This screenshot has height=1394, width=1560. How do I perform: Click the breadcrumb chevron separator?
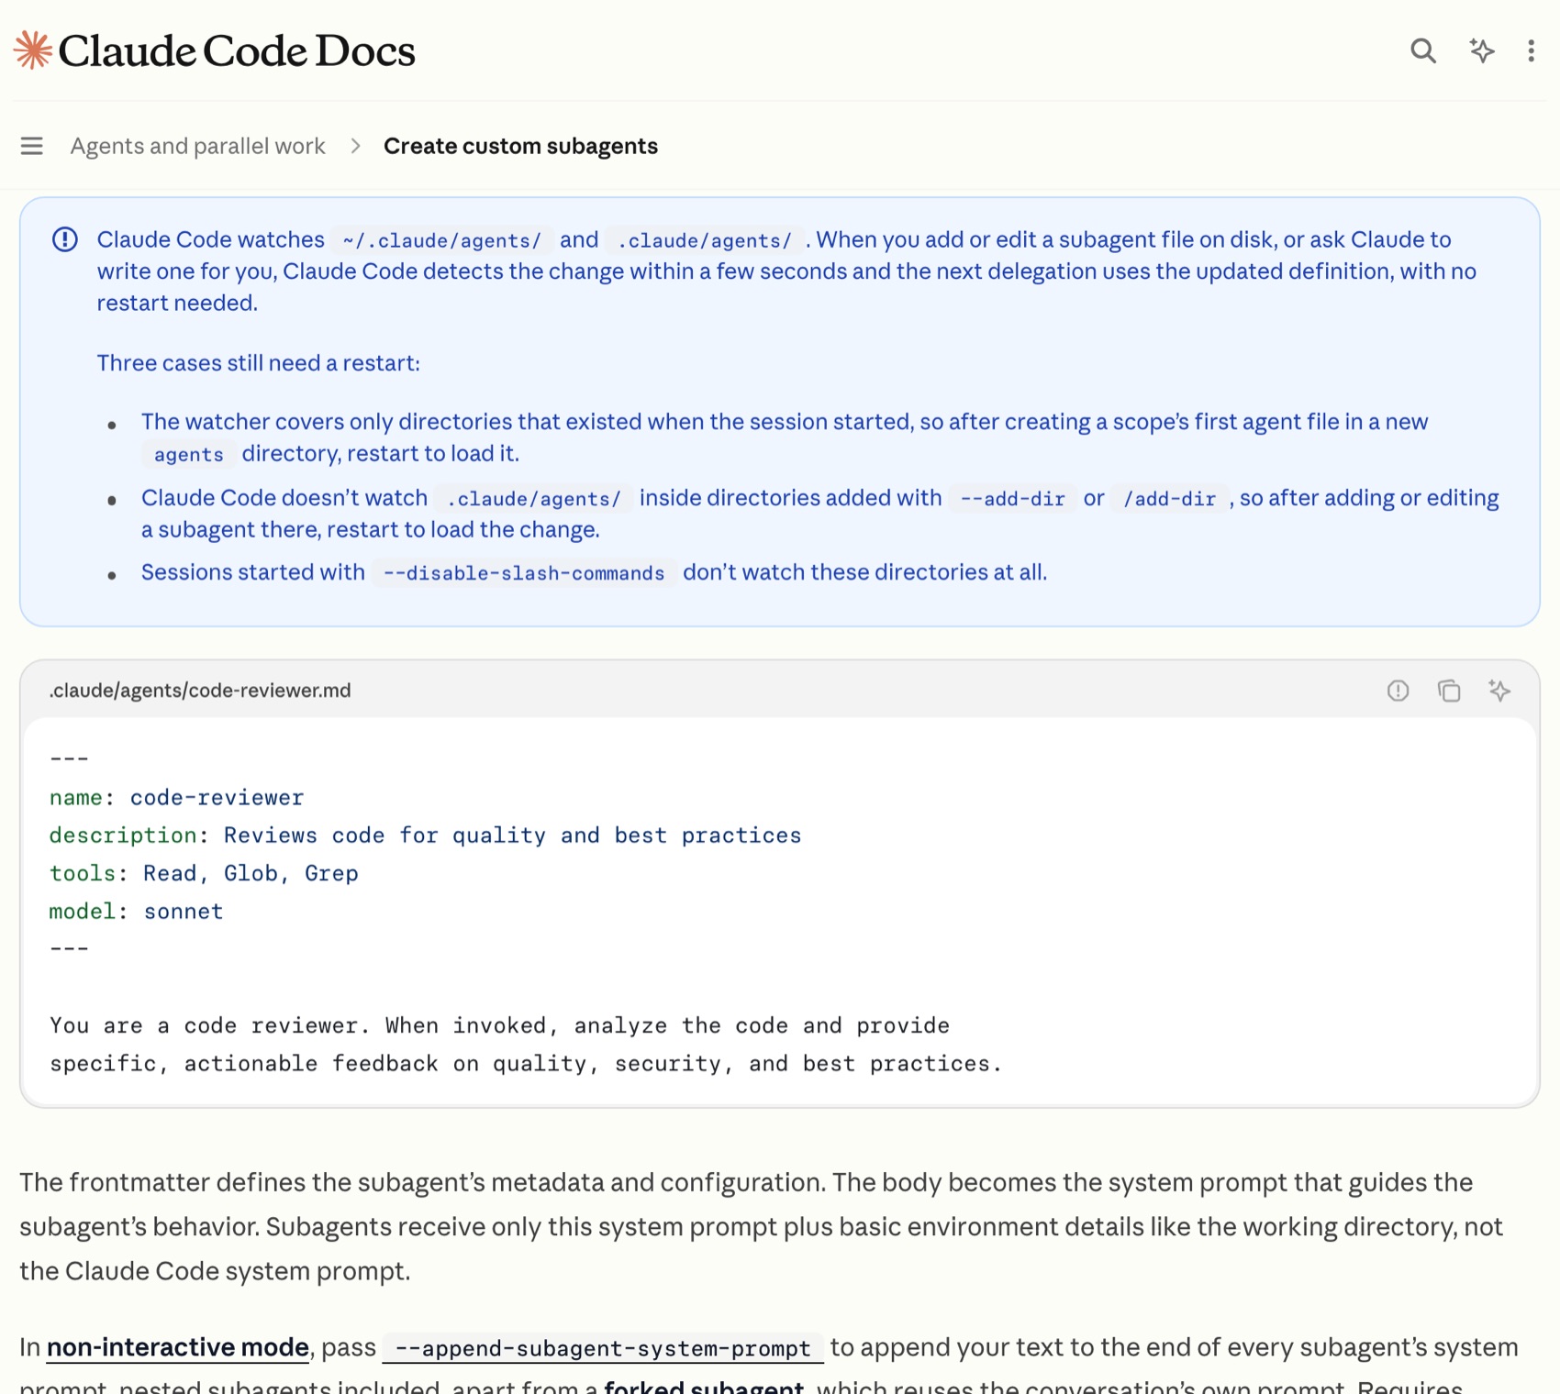(355, 146)
